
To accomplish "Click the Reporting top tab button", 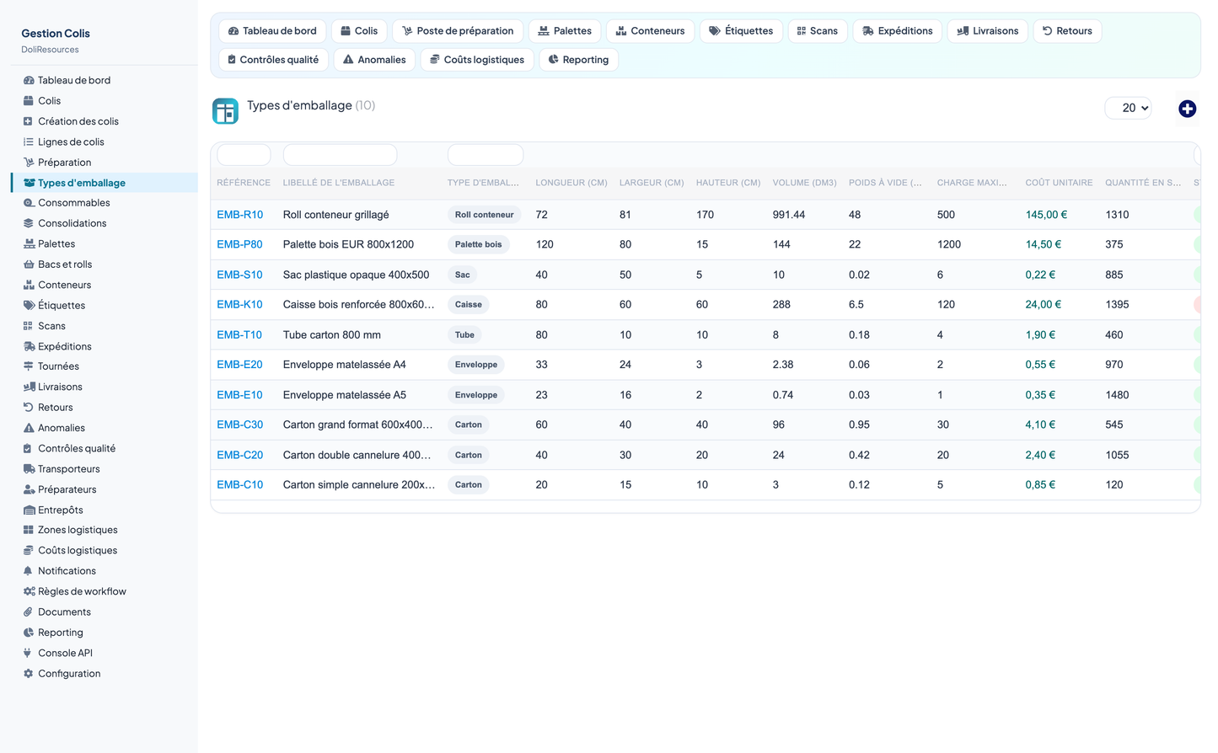I will coord(578,60).
